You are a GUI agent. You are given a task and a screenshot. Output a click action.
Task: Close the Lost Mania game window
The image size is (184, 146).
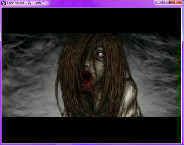[x=176, y=2]
